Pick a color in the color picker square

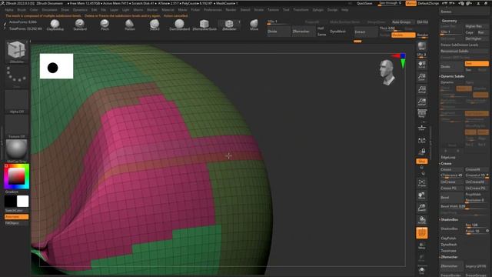(x=16, y=176)
